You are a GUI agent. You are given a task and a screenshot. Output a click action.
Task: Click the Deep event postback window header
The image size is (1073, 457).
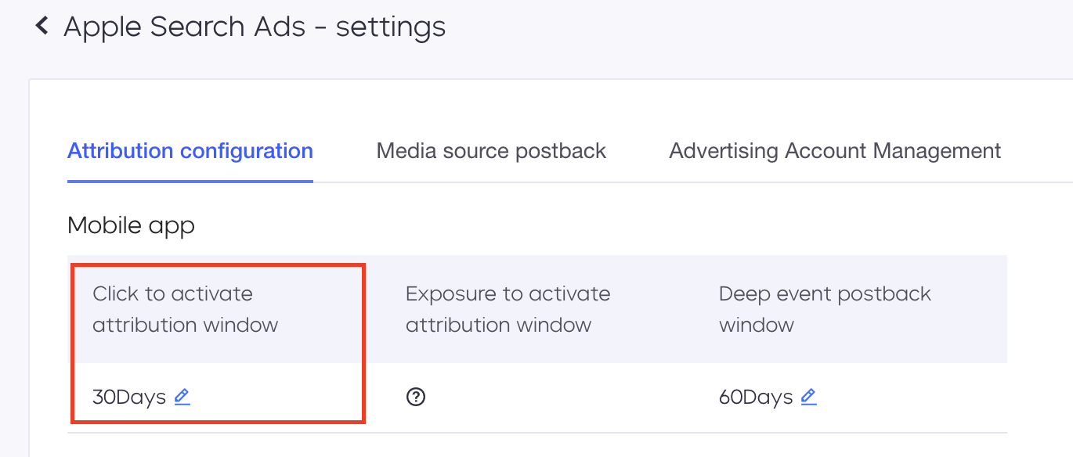825,309
